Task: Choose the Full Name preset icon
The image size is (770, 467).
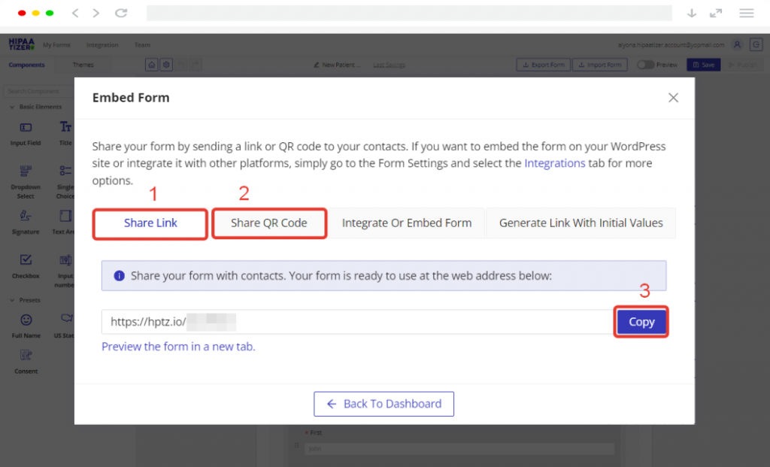Action: (26, 320)
